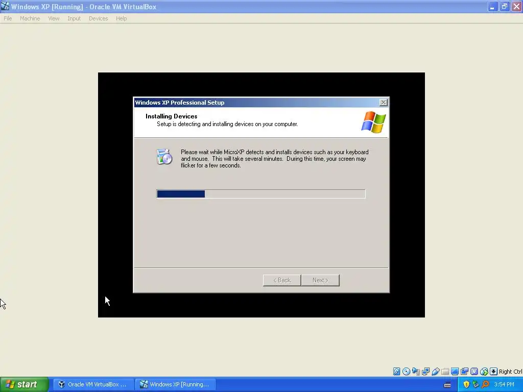Viewport: 523px width, 392px height.
Task: Click the hard disk activity indicator icon
Action: [x=396, y=372]
